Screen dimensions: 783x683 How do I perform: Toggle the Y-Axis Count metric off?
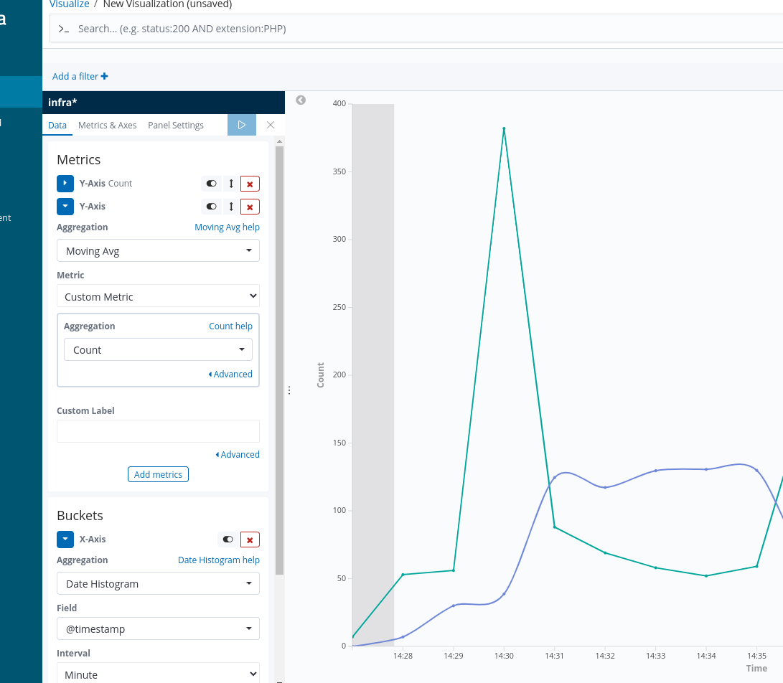click(211, 184)
